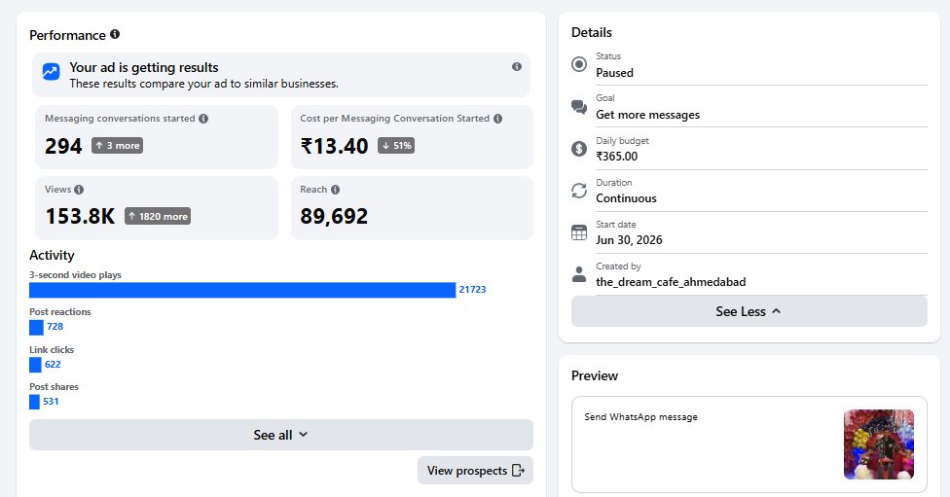950x497 pixels.
Task: Click the_dream_cafe_ahmedabad creator name
Action: click(x=671, y=282)
